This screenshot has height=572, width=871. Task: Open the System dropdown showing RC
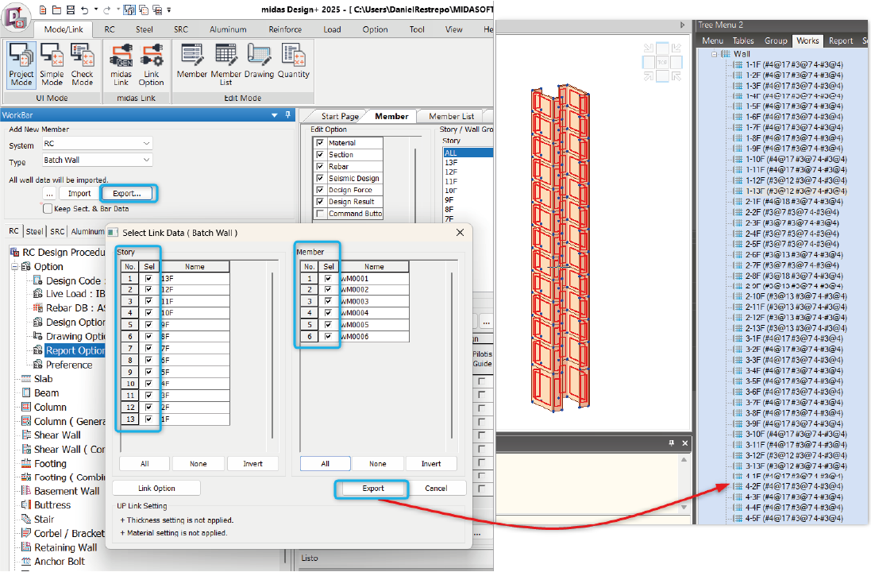point(98,144)
